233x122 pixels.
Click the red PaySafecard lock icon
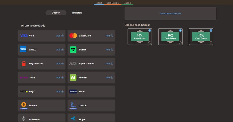click(24, 64)
